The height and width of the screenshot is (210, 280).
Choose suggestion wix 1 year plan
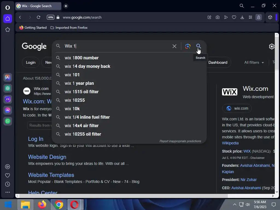[129, 83]
